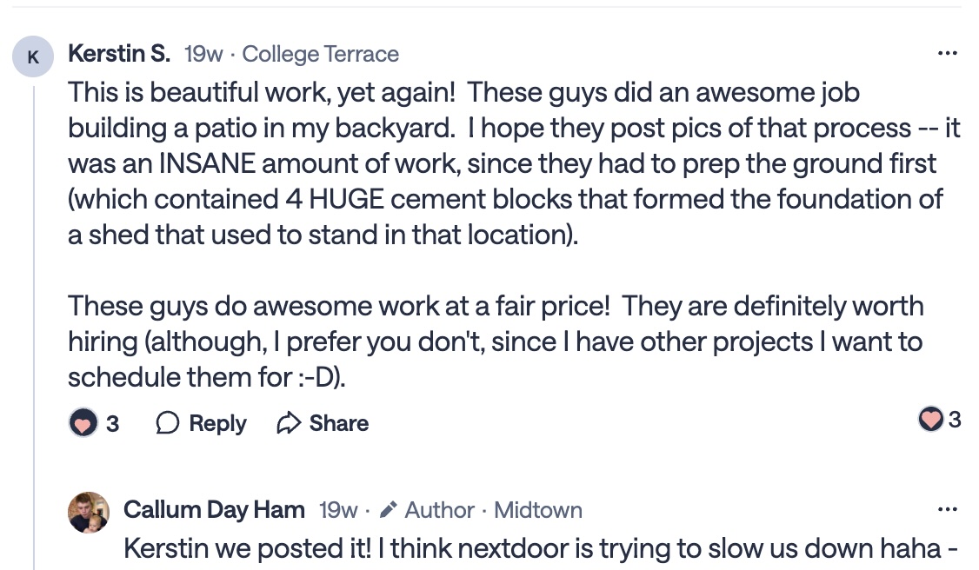
Task: Visit Kerstin S. profile name link
Action: (119, 54)
